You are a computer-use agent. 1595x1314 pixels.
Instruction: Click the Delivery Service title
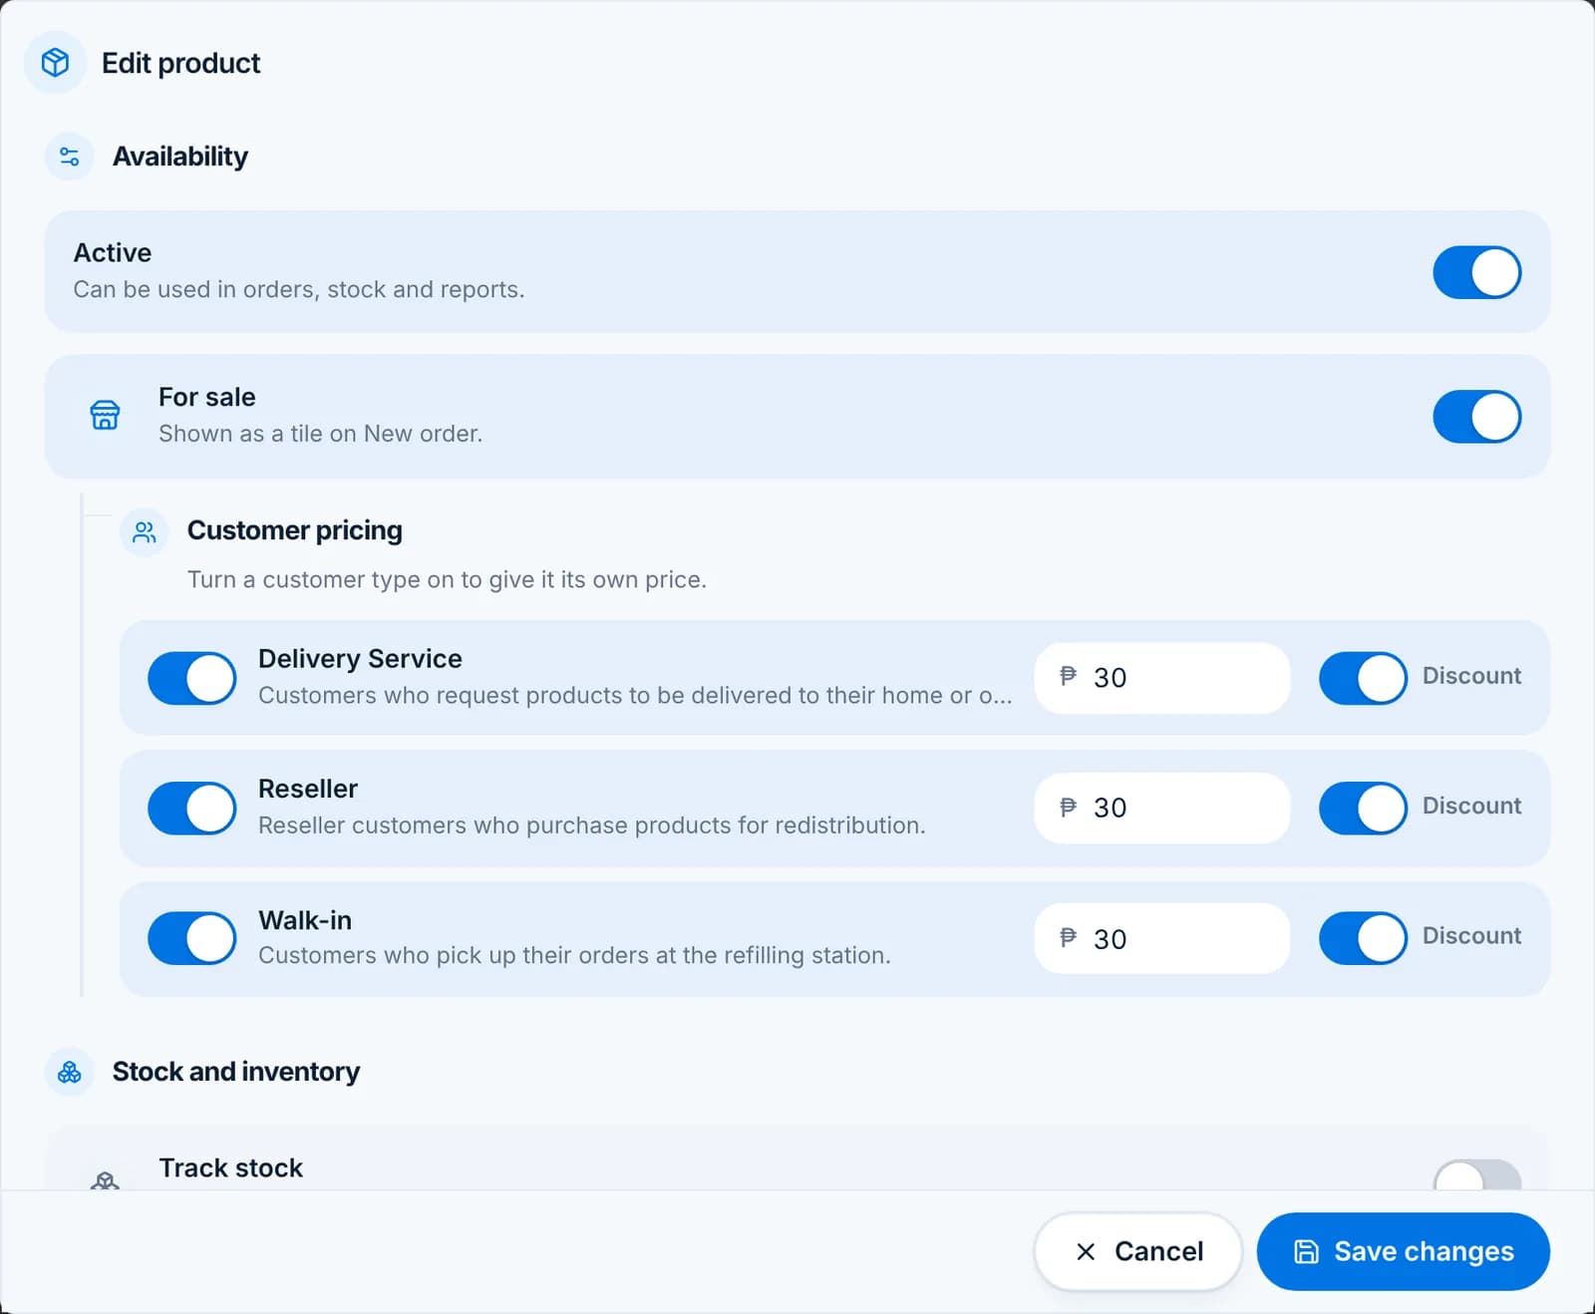click(x=360, y=659)
